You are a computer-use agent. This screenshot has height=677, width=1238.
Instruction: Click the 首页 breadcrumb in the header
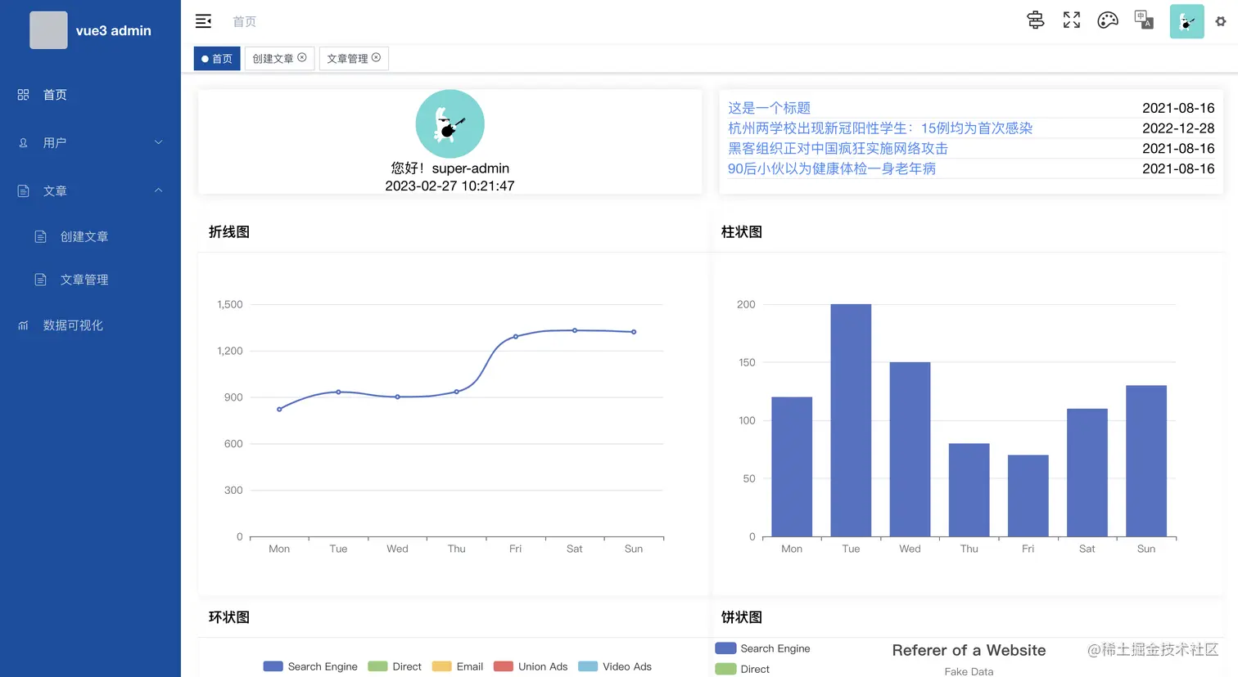point(244,22)
